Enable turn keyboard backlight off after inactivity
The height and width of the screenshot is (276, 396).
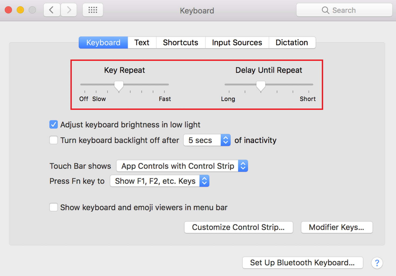(x=53, y=140)
